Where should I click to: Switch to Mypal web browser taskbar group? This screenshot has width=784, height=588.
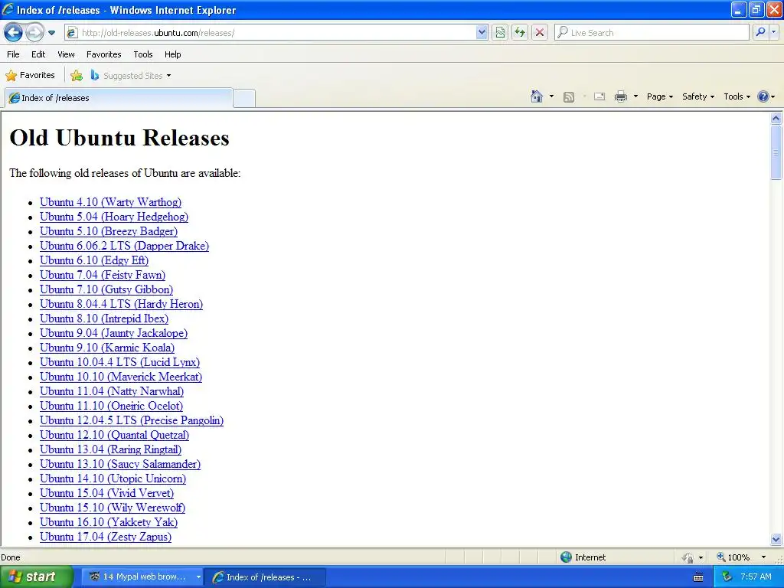click(142, 577)
